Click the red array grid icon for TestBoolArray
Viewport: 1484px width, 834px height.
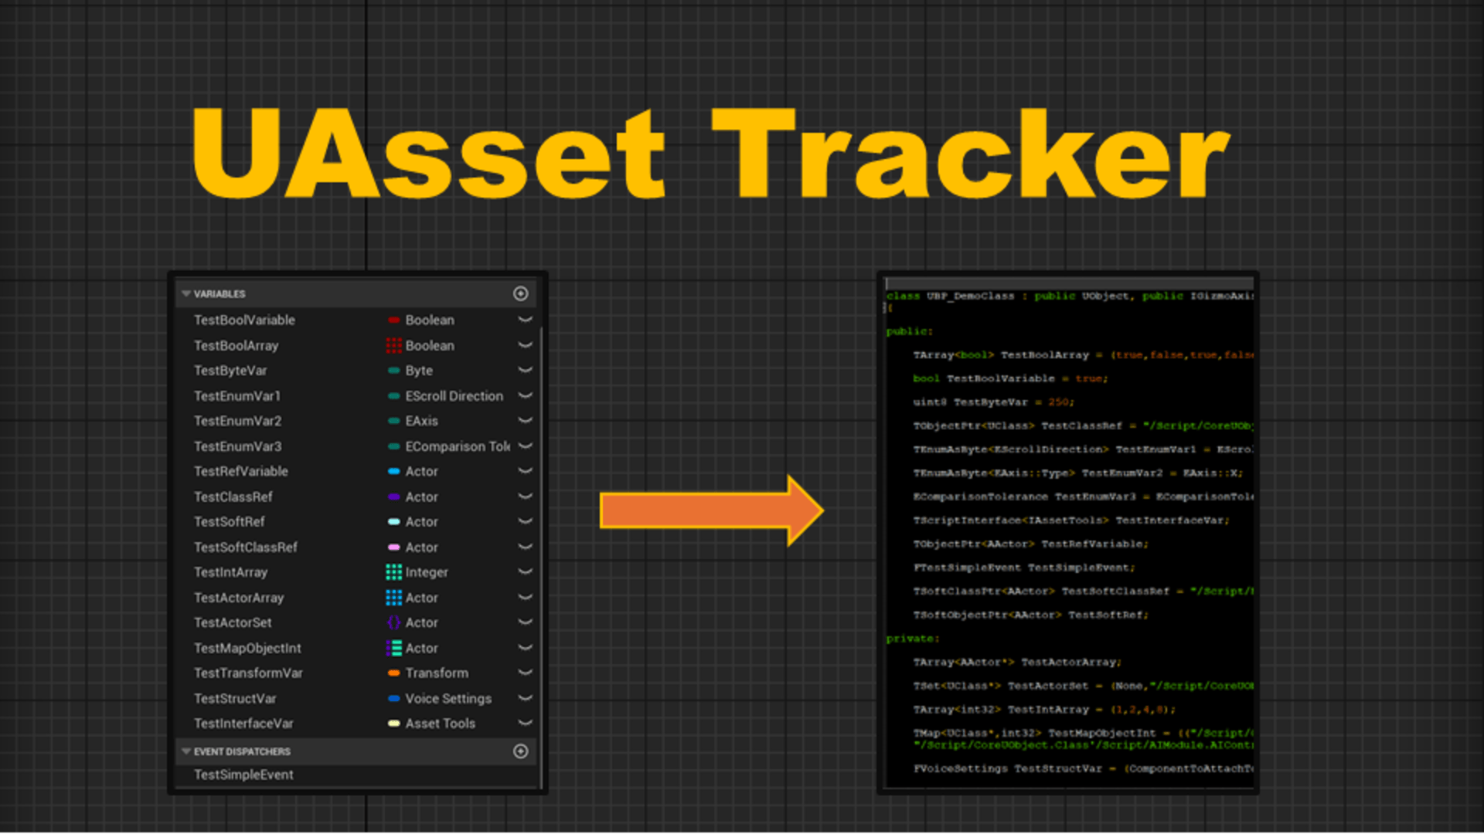pyautogui.click(x=393, y=345)
